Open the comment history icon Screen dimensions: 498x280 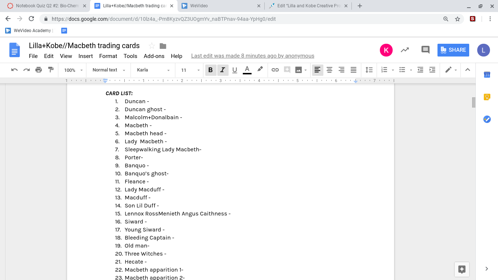pyautogui.click(x=425, y=50)
